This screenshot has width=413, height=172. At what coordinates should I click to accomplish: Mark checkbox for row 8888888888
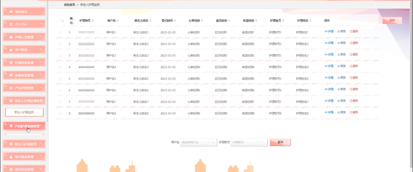(60, 113)
